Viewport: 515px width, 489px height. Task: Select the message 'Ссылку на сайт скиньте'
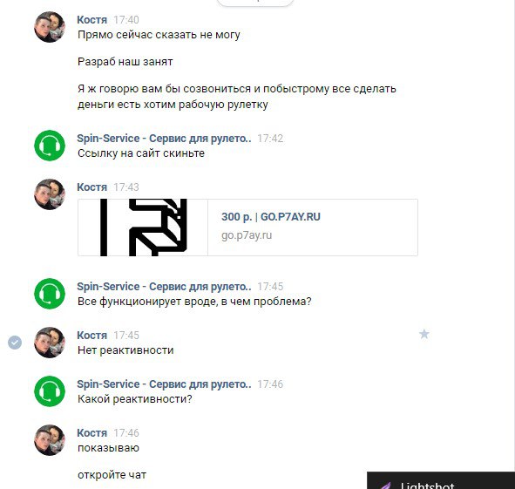coord(141,153)
